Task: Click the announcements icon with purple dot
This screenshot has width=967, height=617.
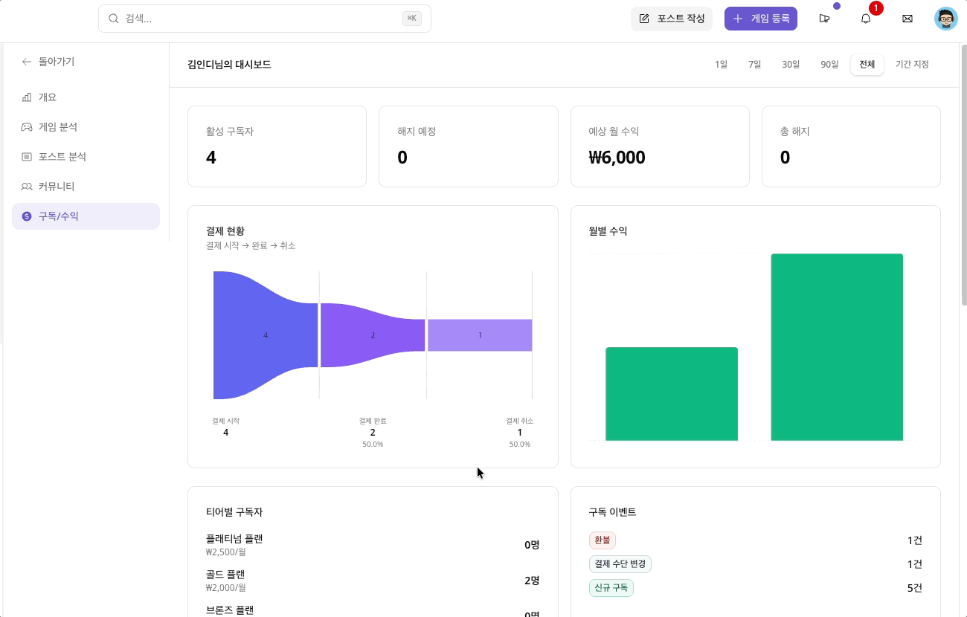Action: click(824, 19)
